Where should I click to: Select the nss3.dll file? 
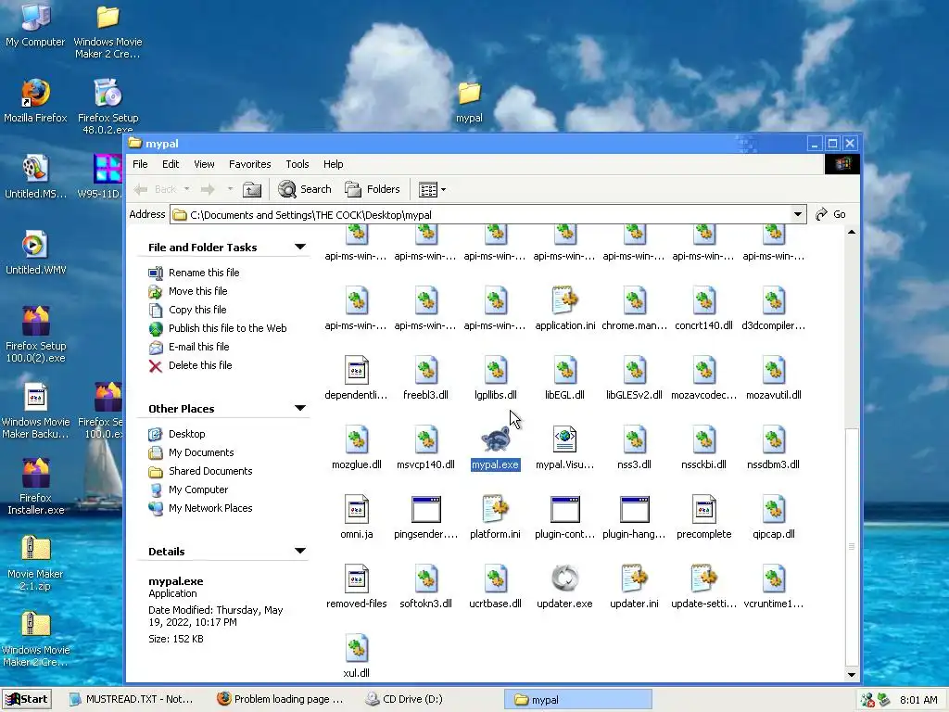click(x=634, y=448)
